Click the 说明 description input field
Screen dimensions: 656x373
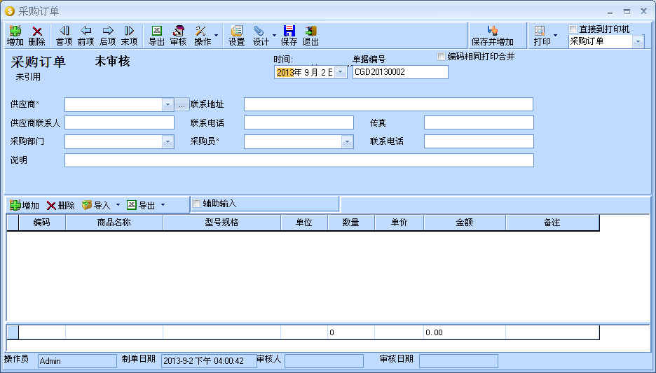click(299, 160)
